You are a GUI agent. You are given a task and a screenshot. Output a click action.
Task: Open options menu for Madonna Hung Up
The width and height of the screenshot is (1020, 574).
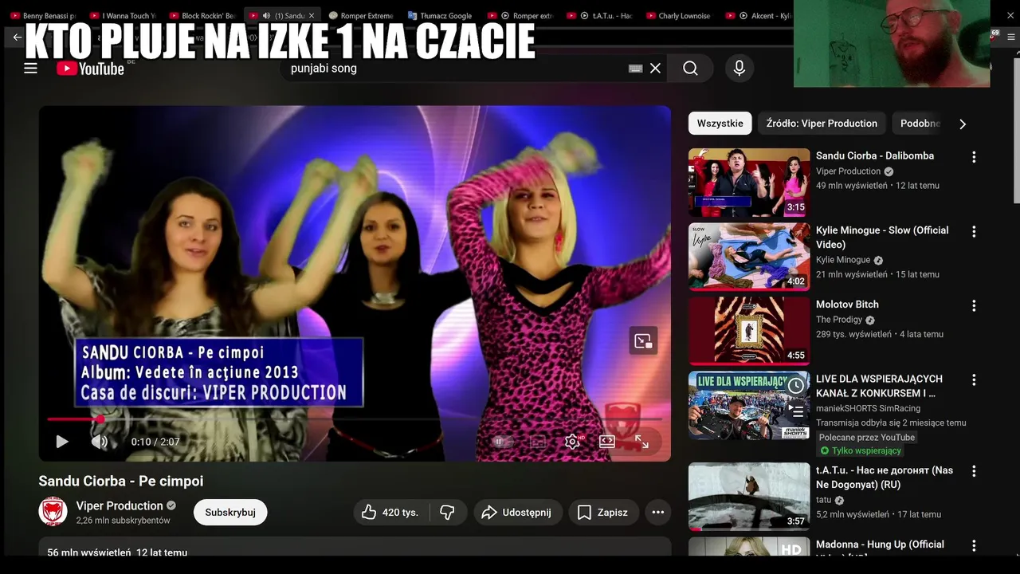point(973,545)
